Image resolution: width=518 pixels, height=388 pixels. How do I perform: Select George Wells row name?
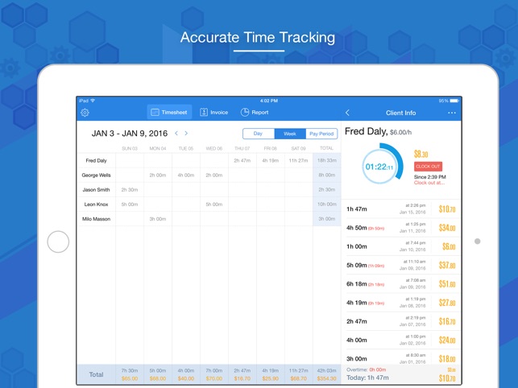tap(96, 175)
